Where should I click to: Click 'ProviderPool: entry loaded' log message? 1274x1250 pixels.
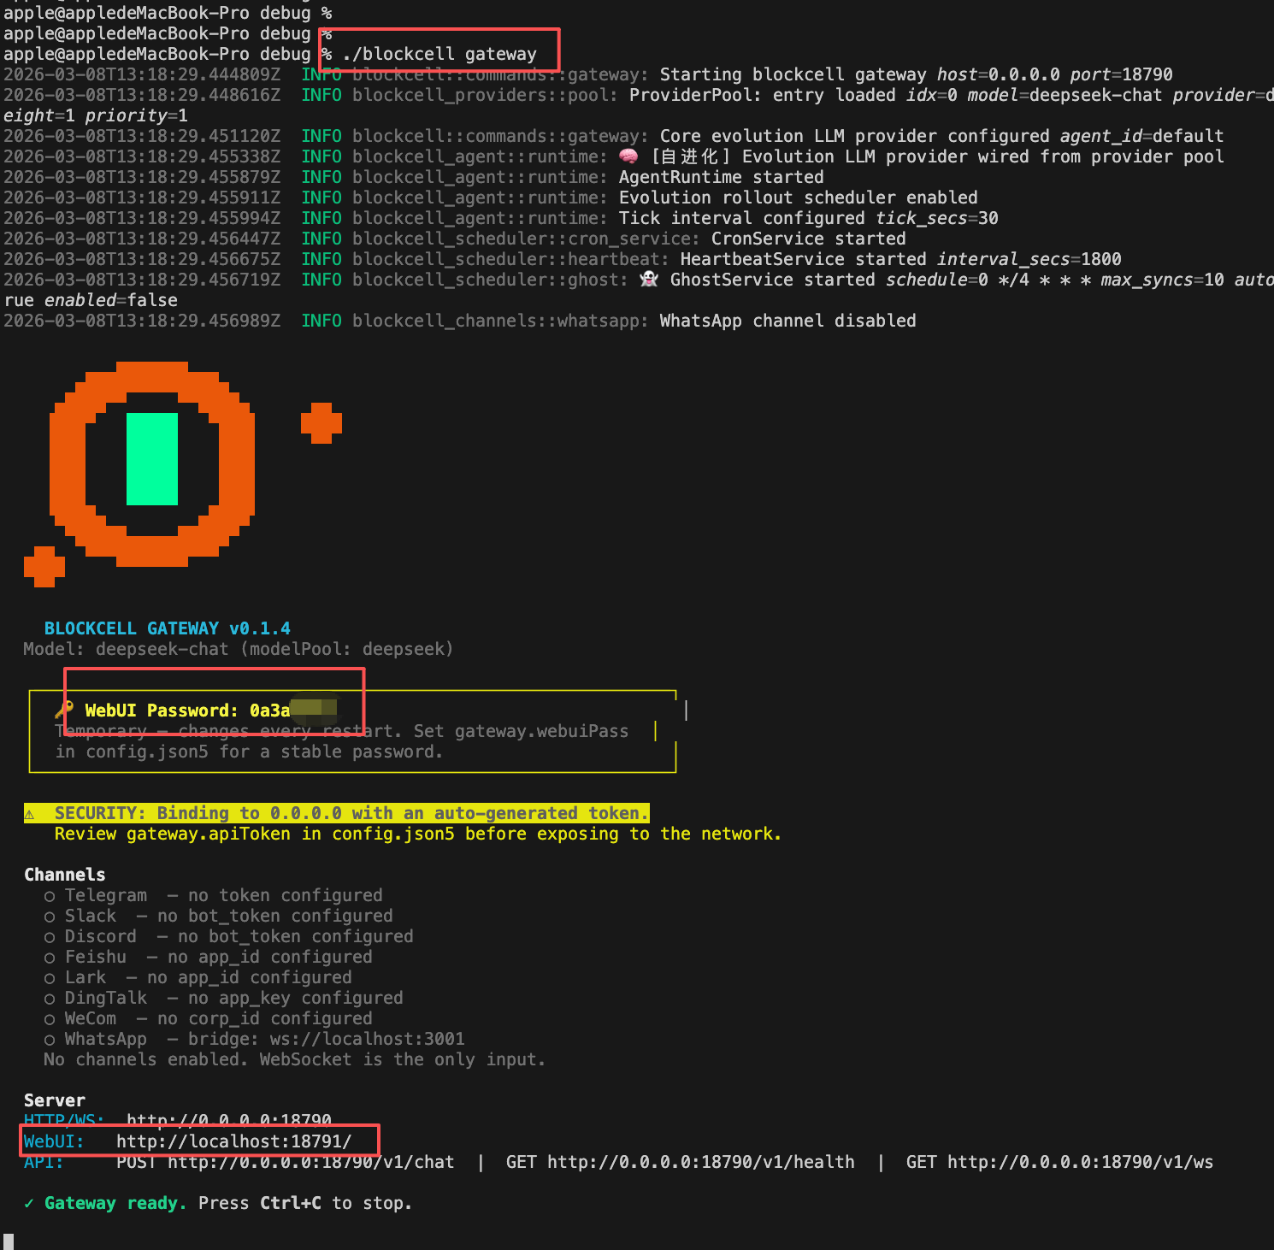(x=763, y=95)
